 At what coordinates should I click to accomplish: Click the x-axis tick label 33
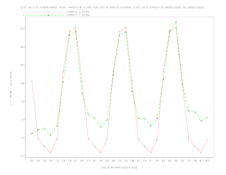point(101,161)
